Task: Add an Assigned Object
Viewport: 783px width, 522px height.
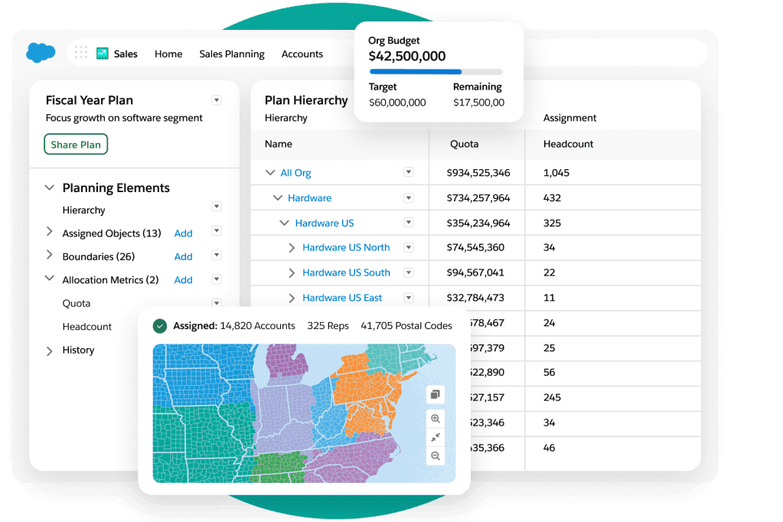Action: click(x=183, y=233)
